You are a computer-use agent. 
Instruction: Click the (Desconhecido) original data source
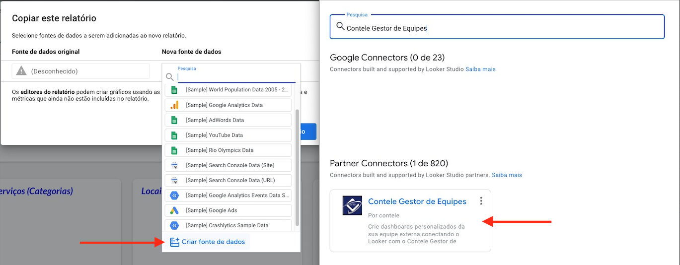click(81, 71)
